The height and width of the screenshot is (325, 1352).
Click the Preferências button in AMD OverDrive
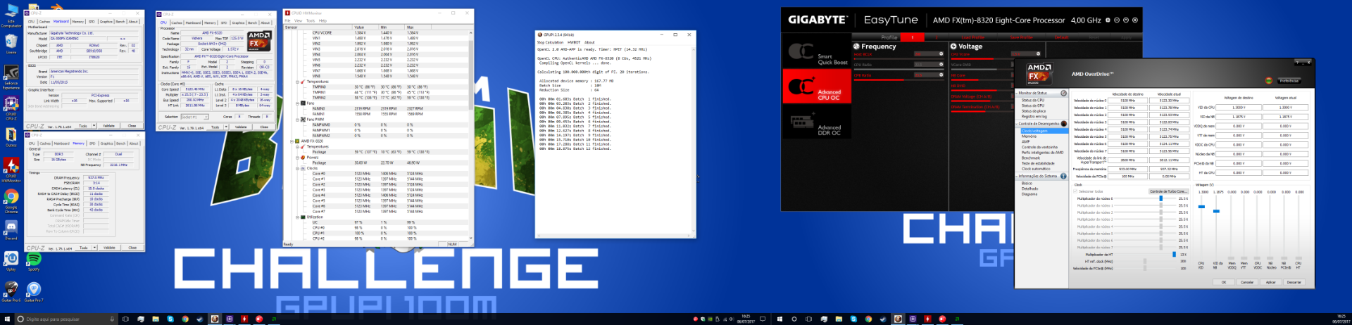(x=1289, y=81)
